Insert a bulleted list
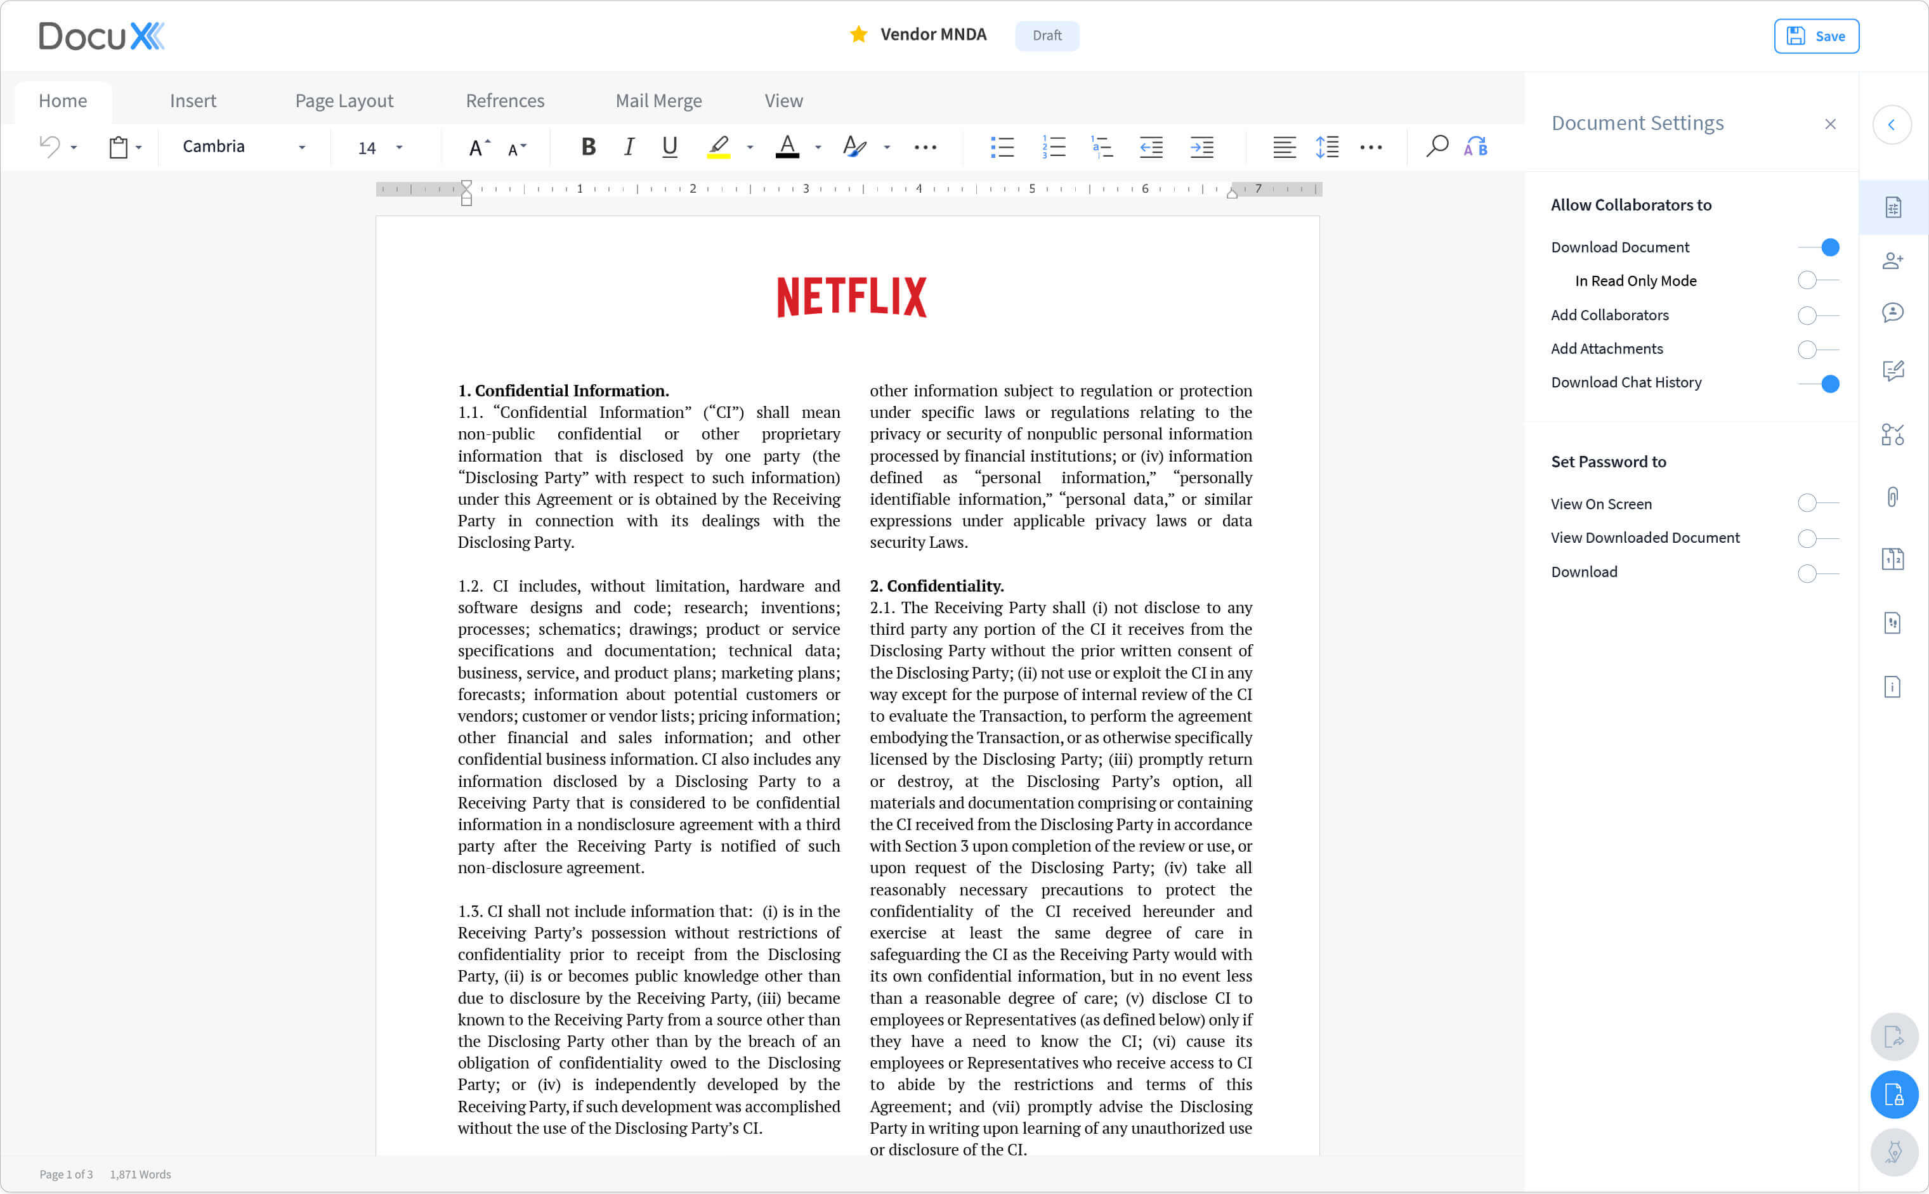Image resolution: width=1929 pixels, height=1194 pixels. [x=1002, y=147]
